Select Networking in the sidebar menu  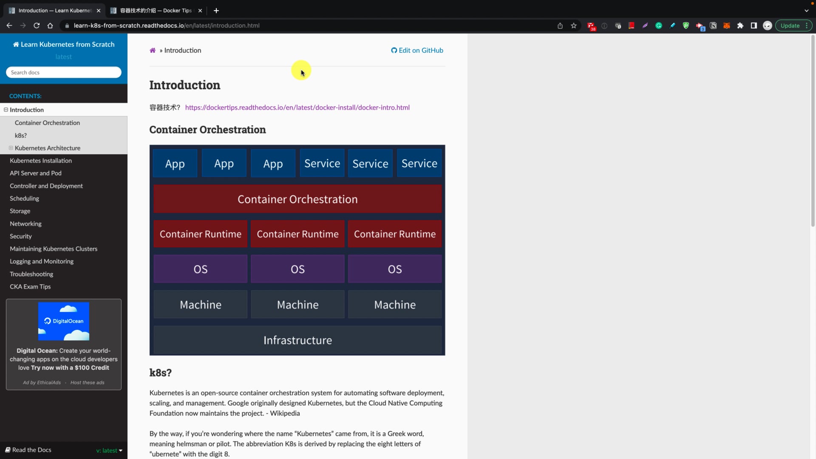point(25,224)
